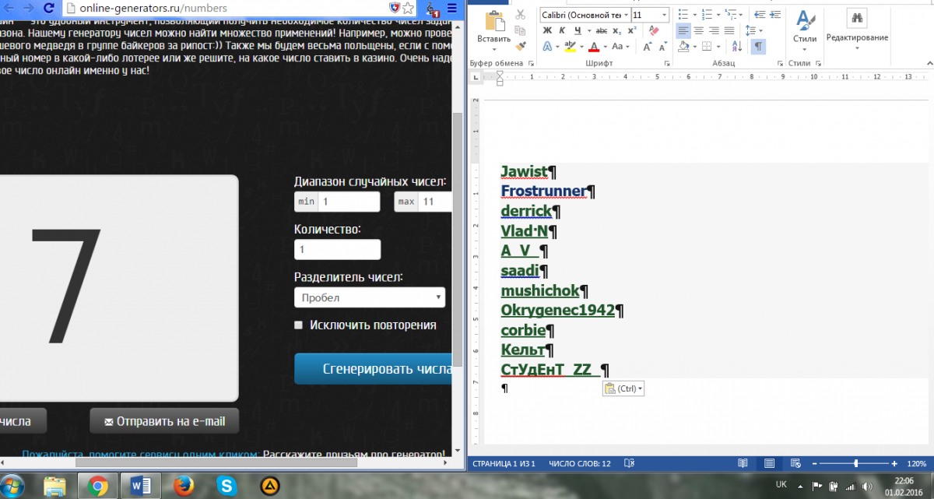Open Skype from the Windows taskbar
Viewport: 934px width, 499px height.
tap(228, 486)
